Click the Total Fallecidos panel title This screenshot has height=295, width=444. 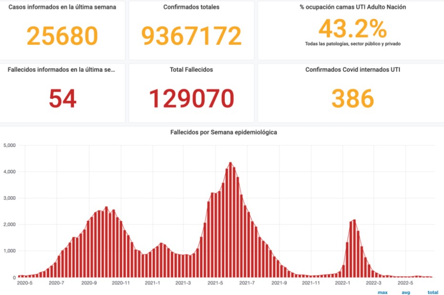point(191,70)
